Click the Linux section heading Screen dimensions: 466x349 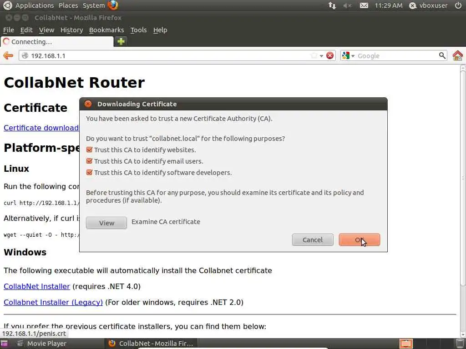coord(16,169)
